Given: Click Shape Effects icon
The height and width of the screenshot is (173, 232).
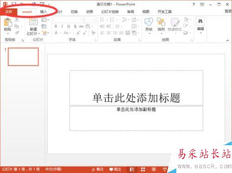Looking at the screenshot, I should [x=186, y=33].
